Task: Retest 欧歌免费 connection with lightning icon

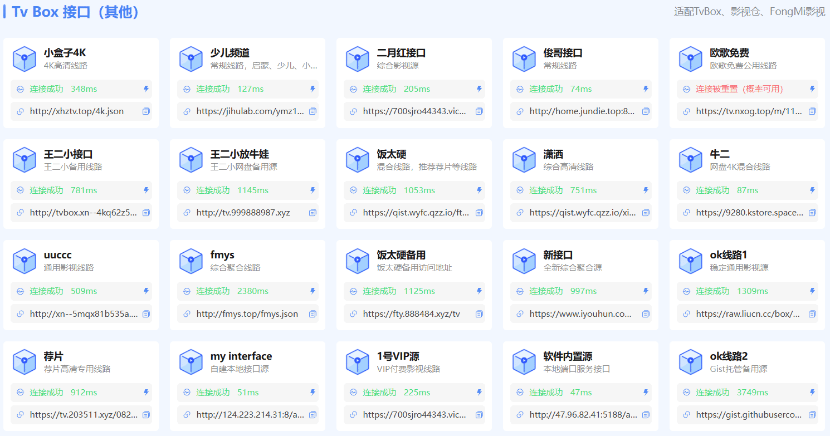Action: tap(813, 89)
